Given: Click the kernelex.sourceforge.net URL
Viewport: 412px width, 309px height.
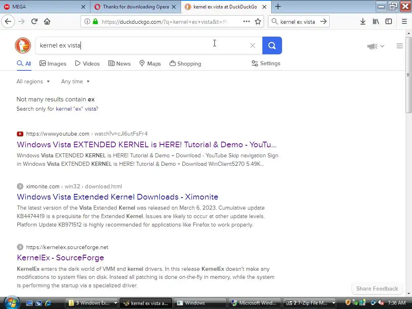Looking at the screenshot, I should click(x=67, y=247).
